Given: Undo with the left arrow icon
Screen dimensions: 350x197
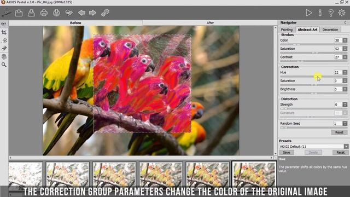Looking at the screenshot, I should coord(81,13).
